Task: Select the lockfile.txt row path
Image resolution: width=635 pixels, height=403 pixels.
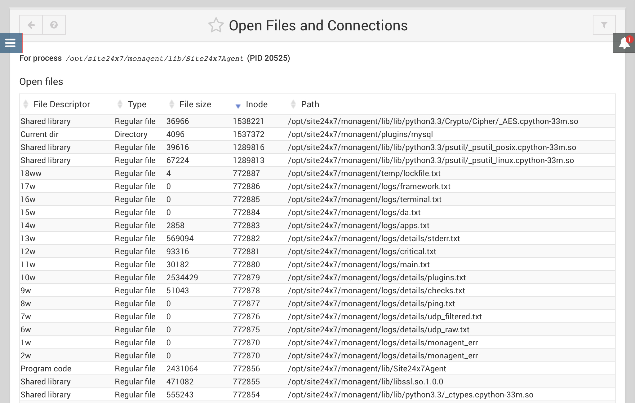Action: [364, 173]
